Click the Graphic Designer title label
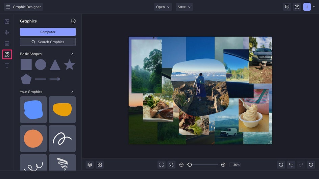The height and width of the screenshot is (179, 319). point(27,7)
